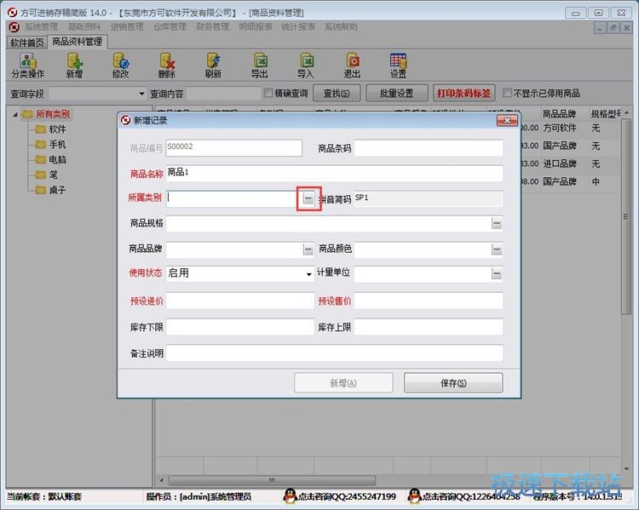The image size is (639, 510).
Task: Select the 电脑 folder in tree
Action: click(50, 159)
